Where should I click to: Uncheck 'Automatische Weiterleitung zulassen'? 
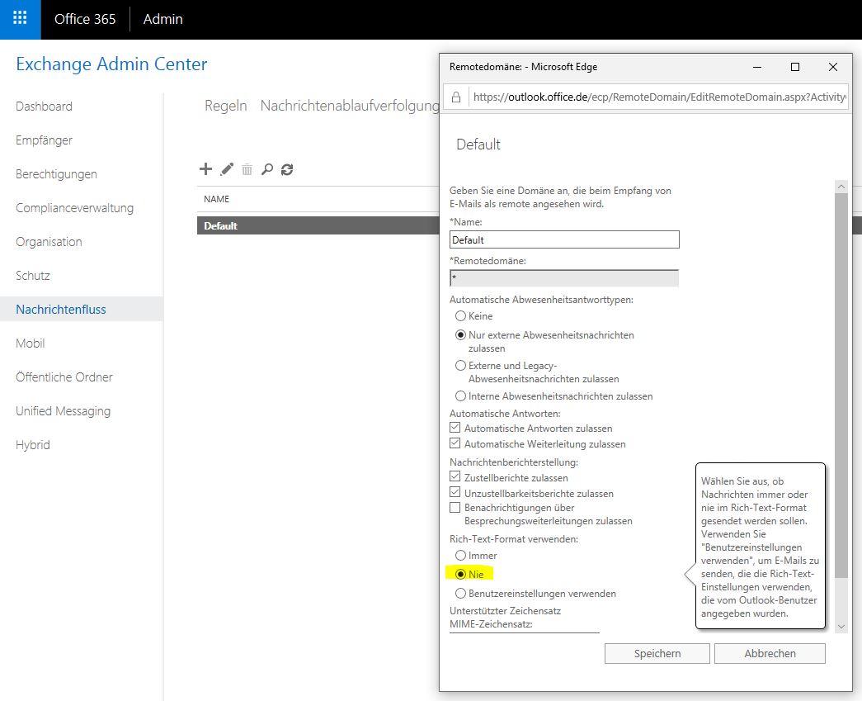[x=455, y=443]
